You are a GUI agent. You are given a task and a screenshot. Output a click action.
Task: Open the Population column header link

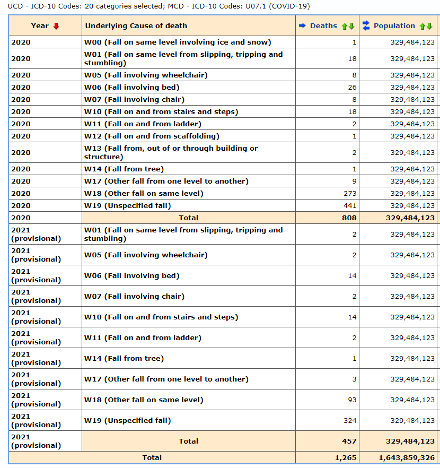point(394,25)
